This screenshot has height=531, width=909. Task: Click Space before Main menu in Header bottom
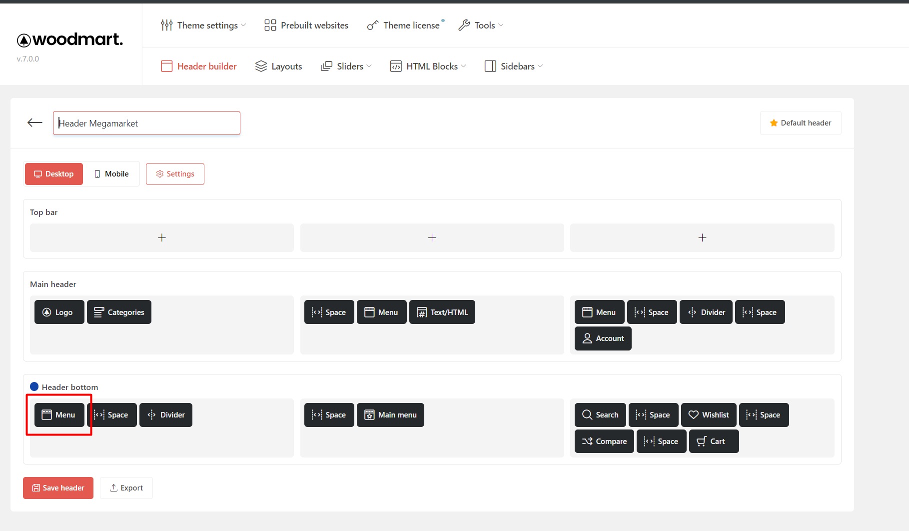pyautogui.click(x=329, y=415)
